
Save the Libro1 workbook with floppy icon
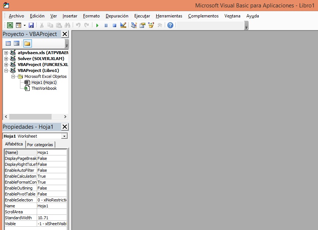31,25
